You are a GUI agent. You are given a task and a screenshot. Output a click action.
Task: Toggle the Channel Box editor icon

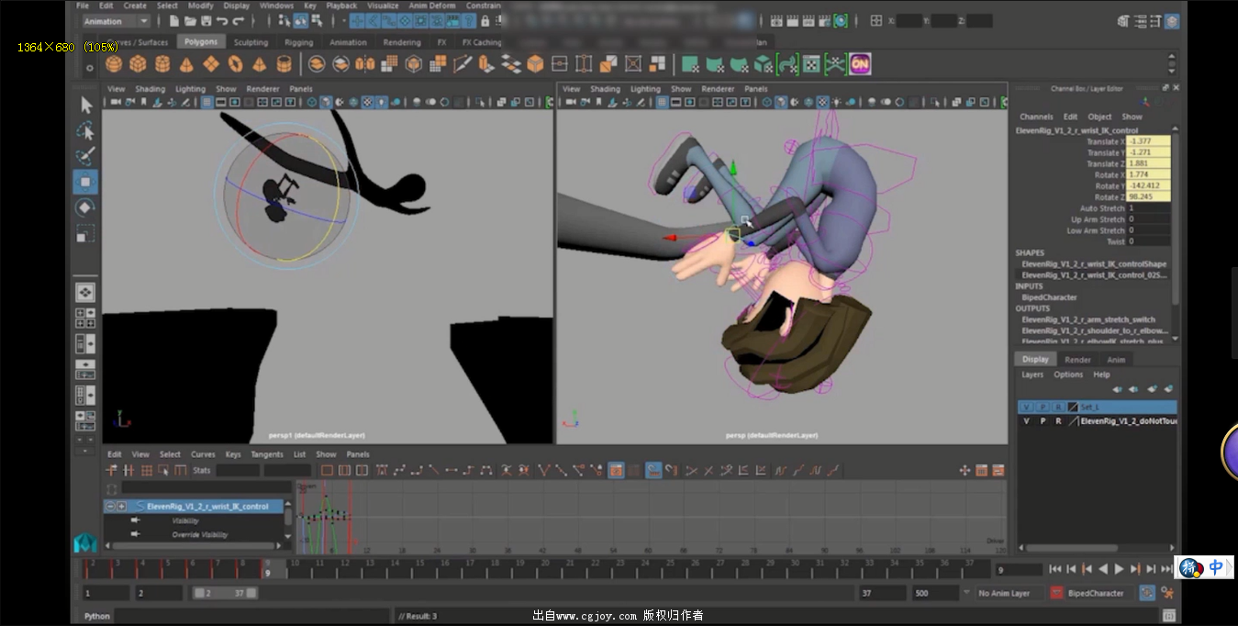point(1171,20)
